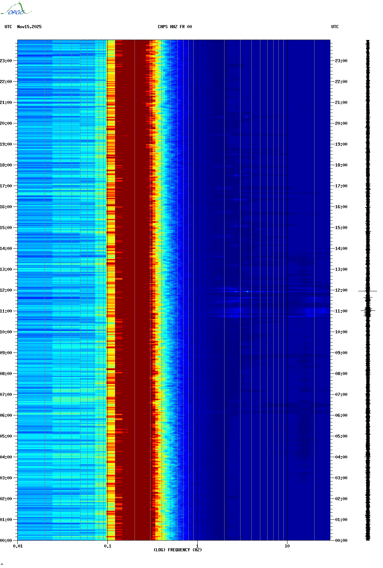Click the large seismogram spike near 12:00
Viewport: 383px width, 568px height.
[x=368, y=291]
